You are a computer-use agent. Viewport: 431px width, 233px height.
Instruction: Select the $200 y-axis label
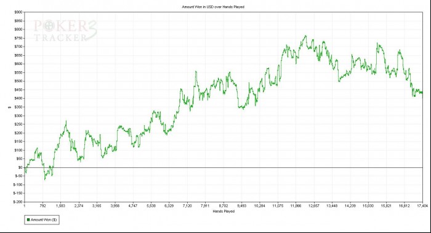18,133
